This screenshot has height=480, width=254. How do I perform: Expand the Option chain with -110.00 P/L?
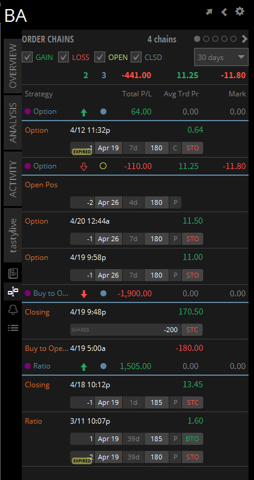click(x=135, y=166)
